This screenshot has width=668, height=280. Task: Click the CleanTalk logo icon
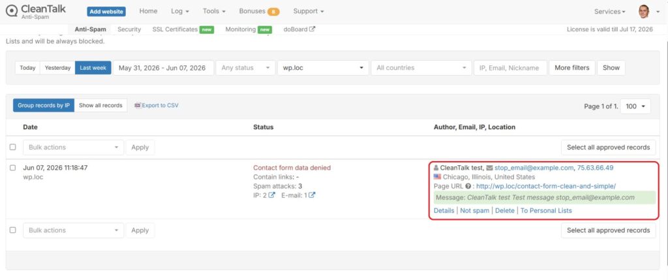coord(12,10)
